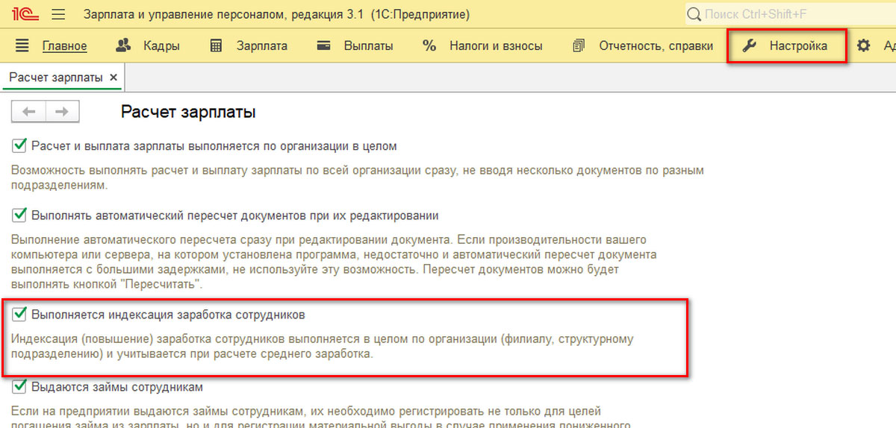Image resolution: width=896 pixels, height=428 pixels.
Task: Close the Расчет зарплаты tab
Action: (113, 78)
